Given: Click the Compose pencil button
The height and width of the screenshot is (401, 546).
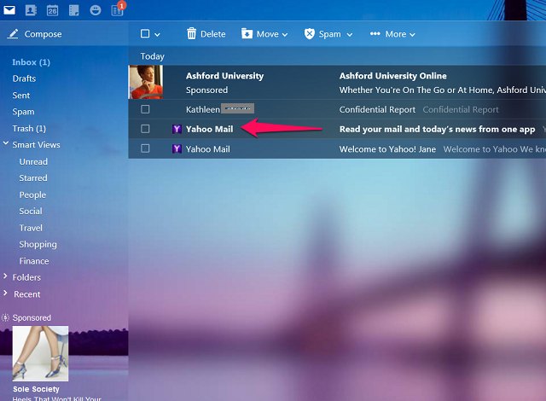Looking at the screenshot, I should [x=34, y=34].
